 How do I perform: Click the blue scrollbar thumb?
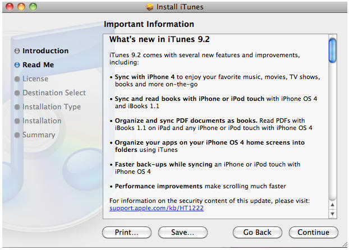tap(332, 49)
